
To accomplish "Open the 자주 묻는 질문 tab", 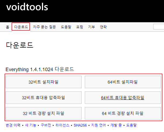I will [44, 27].
